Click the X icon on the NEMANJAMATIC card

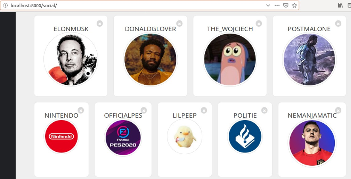pos(338,110)
